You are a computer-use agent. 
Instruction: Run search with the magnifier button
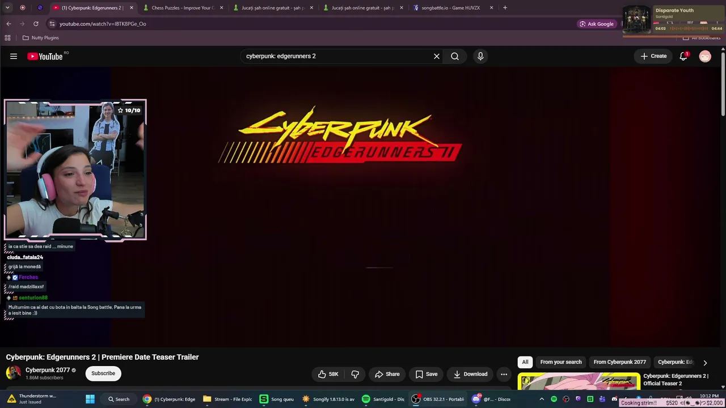(455, 56)
